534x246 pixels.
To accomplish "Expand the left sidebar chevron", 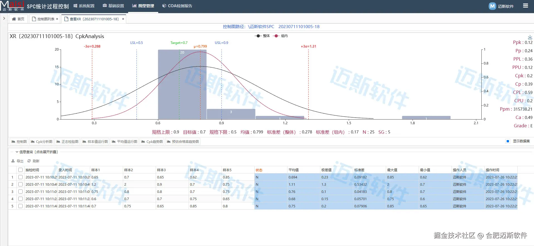I will coord(4,18).
